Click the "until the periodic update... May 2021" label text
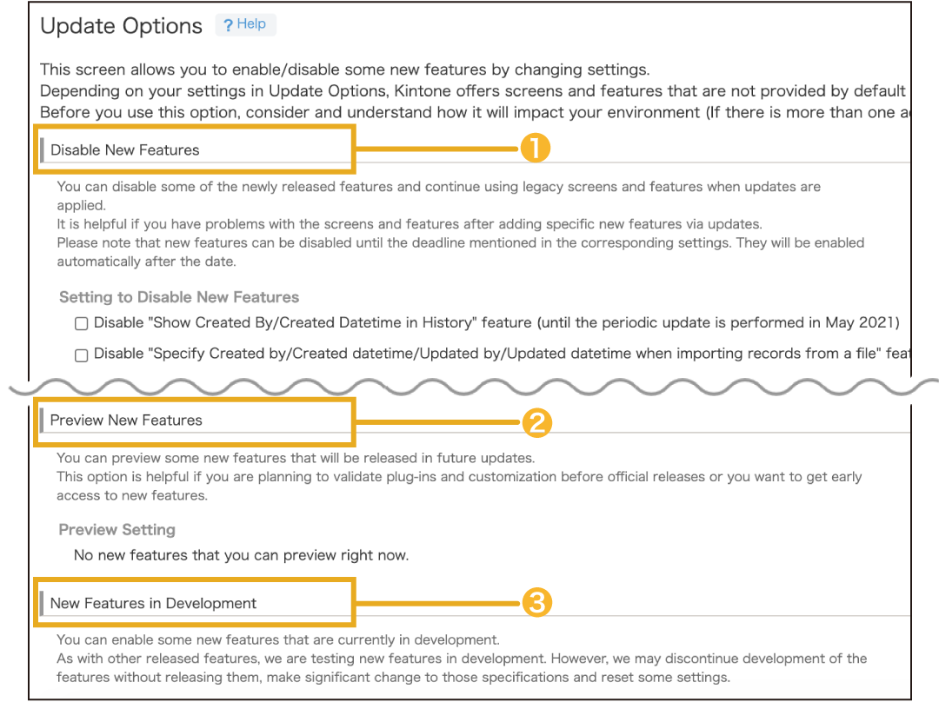This screenshot has height=702, width=939. tap(717, 322)
